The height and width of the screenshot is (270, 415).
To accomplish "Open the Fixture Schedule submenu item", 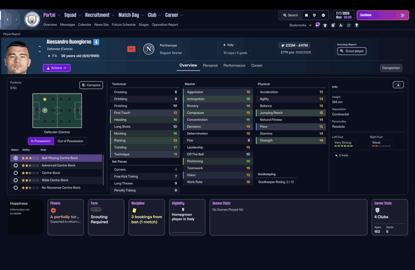I will pos(123,24).
